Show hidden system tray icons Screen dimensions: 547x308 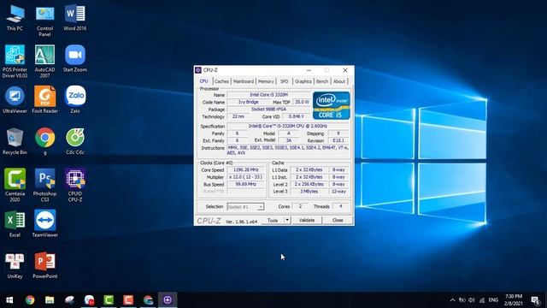pyautogui.click(x=452, y=300)
